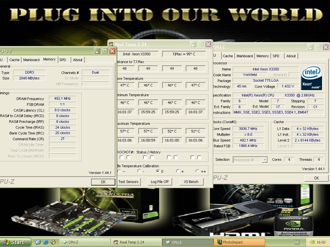The width and height of the screenshot is (330, 247).
Task: Switch to Mainboard tab in left CPU-Z
Action: coord(31,60)
